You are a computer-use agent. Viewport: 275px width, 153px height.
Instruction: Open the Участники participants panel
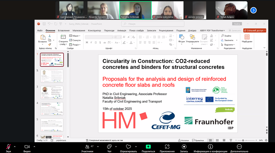[x=87, y=147]
